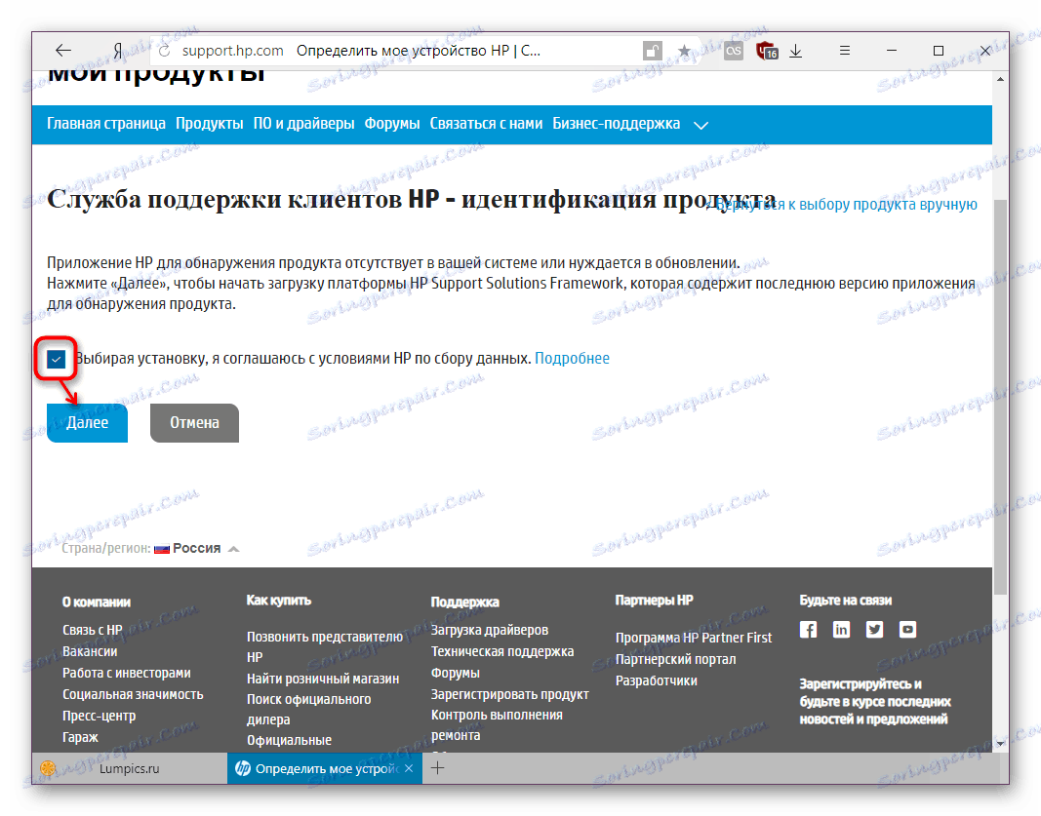This screenshot has height=816, width=1041.
Task: Open the ad blocker shield showing 16
Action: (x=767, y=50)
